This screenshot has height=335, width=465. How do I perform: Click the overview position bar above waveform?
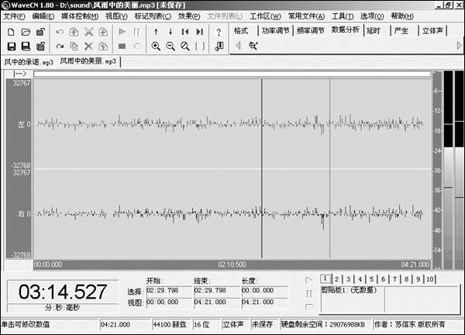[231, 74]
